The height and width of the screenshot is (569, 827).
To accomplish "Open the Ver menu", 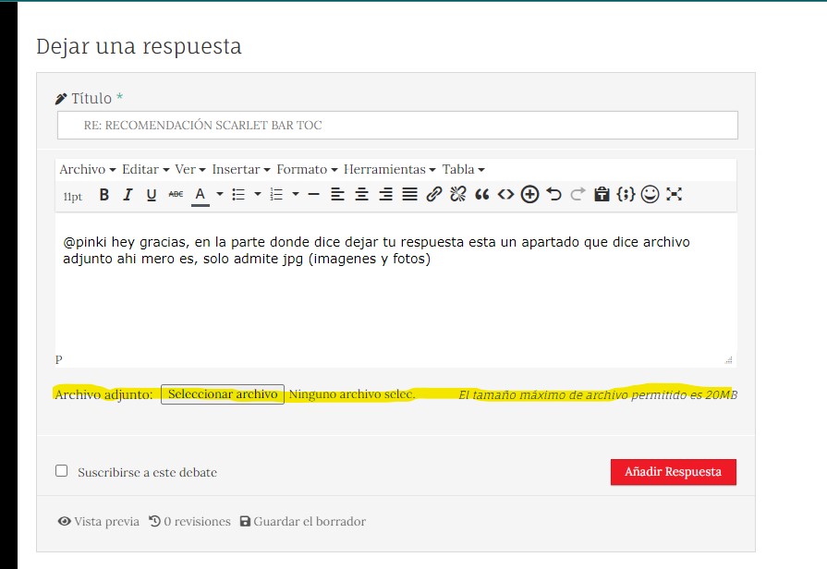I will [189, 169].
